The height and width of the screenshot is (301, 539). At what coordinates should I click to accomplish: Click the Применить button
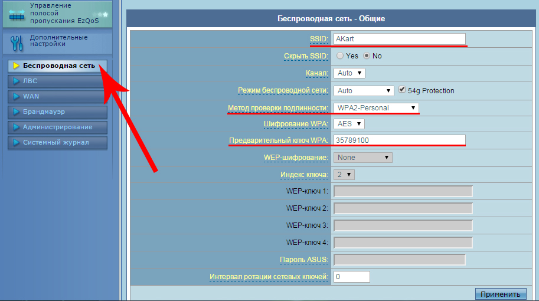(x=501, y=294)
